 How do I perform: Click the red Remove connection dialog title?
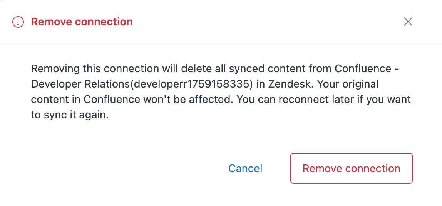[82, 22]
